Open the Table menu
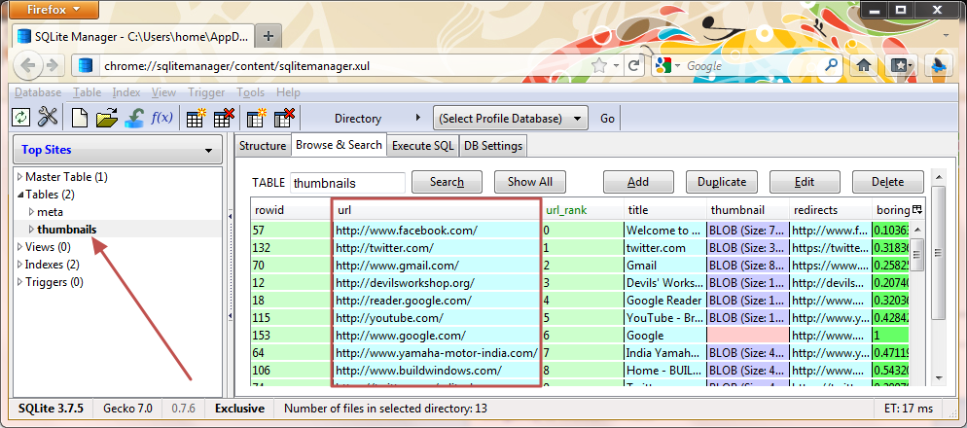967x428 pixels. [87, 92]
